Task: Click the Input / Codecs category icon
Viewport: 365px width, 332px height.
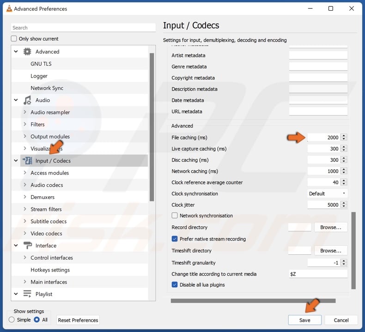Action: 27,161
